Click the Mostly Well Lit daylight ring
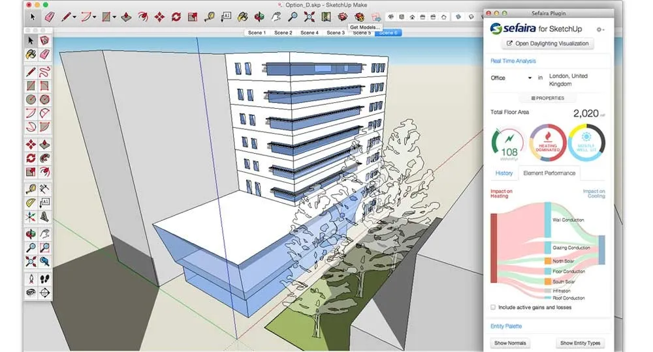 (586, 143)
